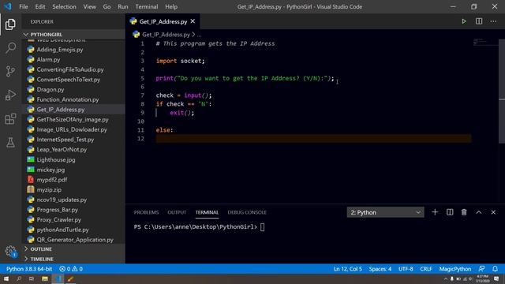Show errors and warnings count in status bar
This screenshot has width=505, height=284.
[71, 268]
